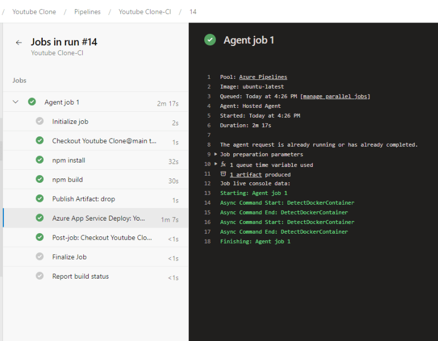Open the Youtube Clone-CI breadcrumb

(x=145, y=11)
